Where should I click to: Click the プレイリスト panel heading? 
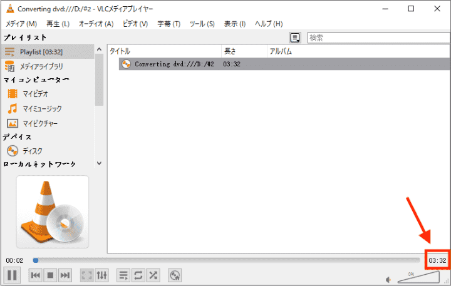[x=25, y=38]
